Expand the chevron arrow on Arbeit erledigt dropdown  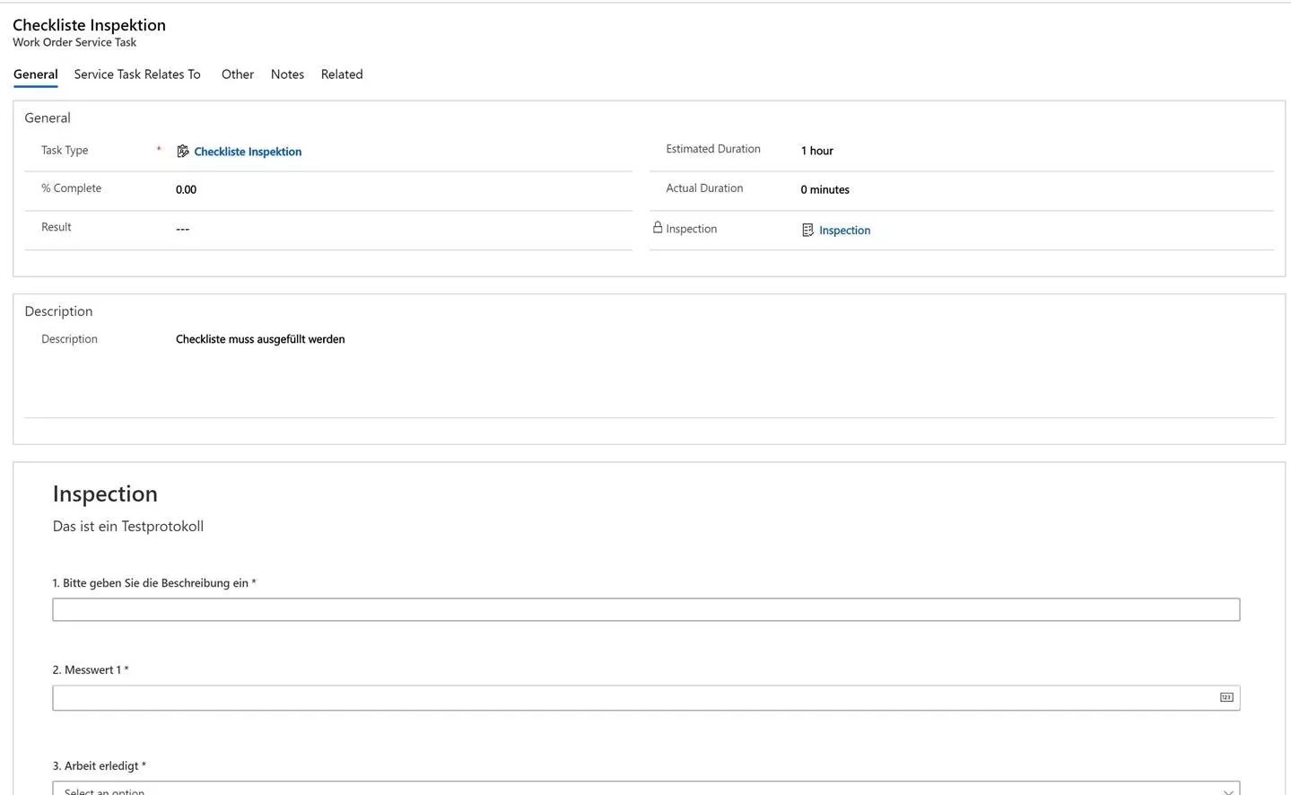[1228, 791]
